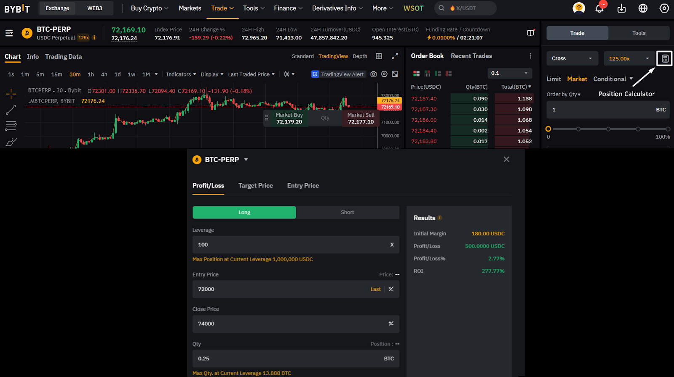Image resolution: width=674 pixels, height=377 pixels.
Task: Expand the Derivatives Info menu
Action: 337,8
